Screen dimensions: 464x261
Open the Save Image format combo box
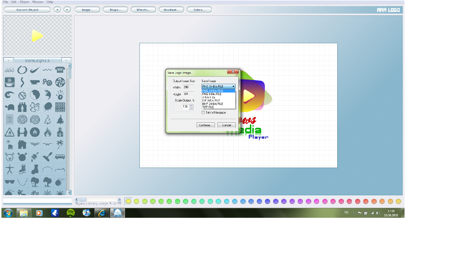pyautogui.click(x=218, y=86)
